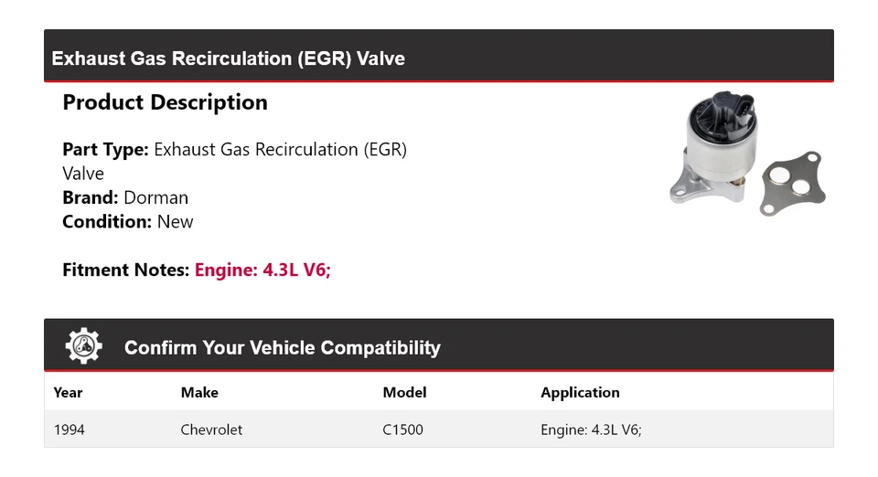Click the Brand label
This screenshot has height=477, width=878.
90,197
